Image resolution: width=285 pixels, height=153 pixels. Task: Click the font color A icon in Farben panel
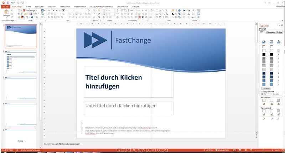click(x=279, y=42)
